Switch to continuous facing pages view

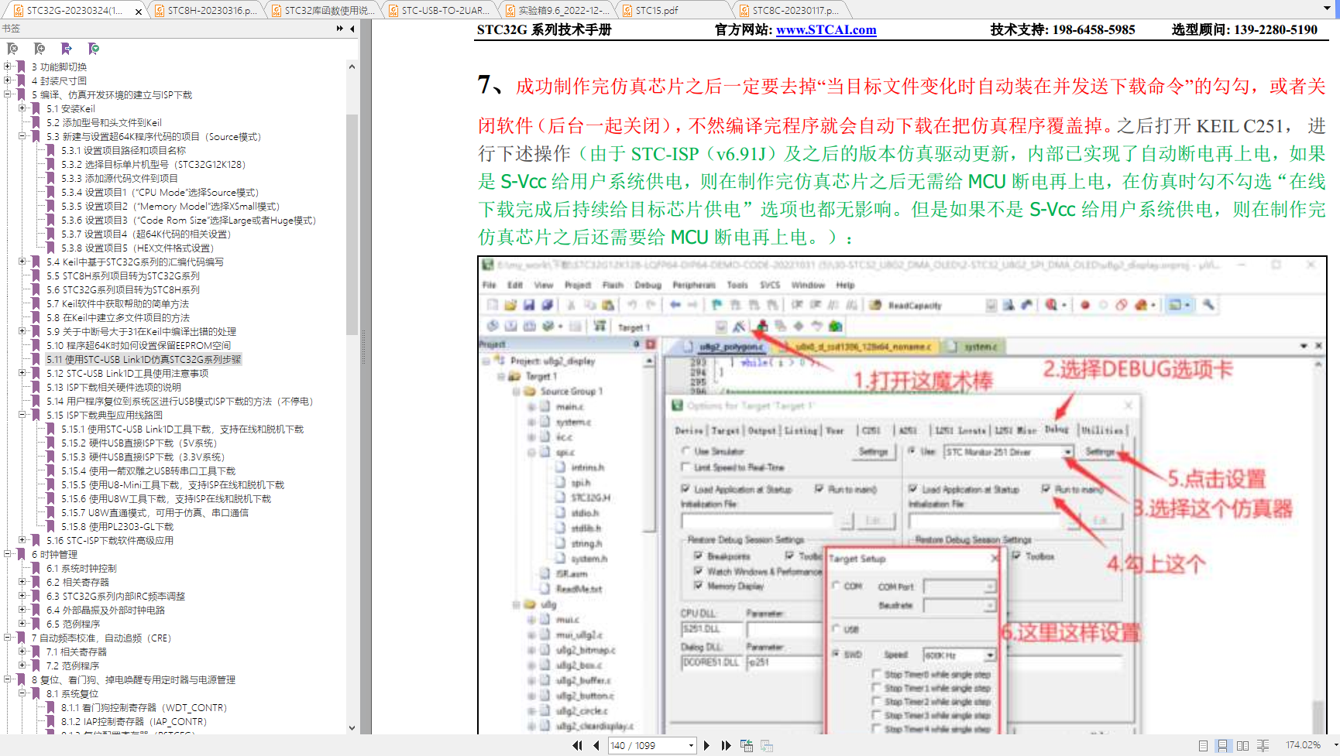(x=1263, y=745)
